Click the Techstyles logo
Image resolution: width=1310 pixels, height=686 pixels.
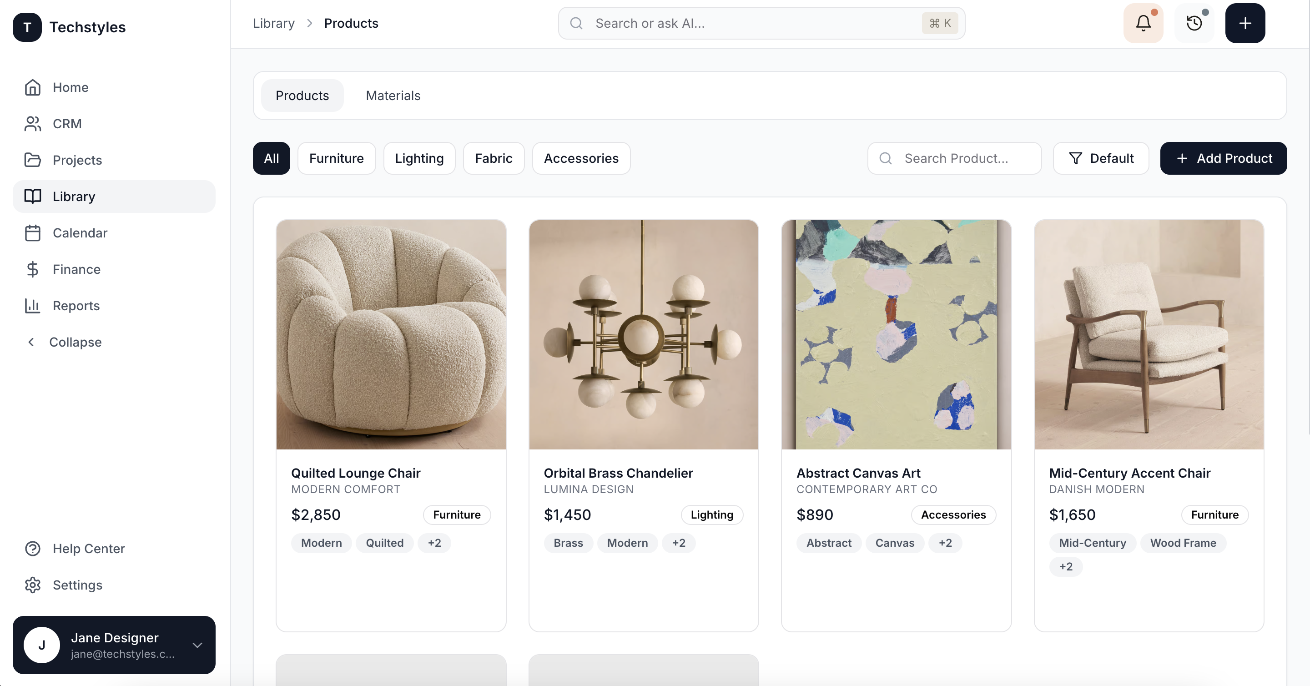(x=71, y=27)
